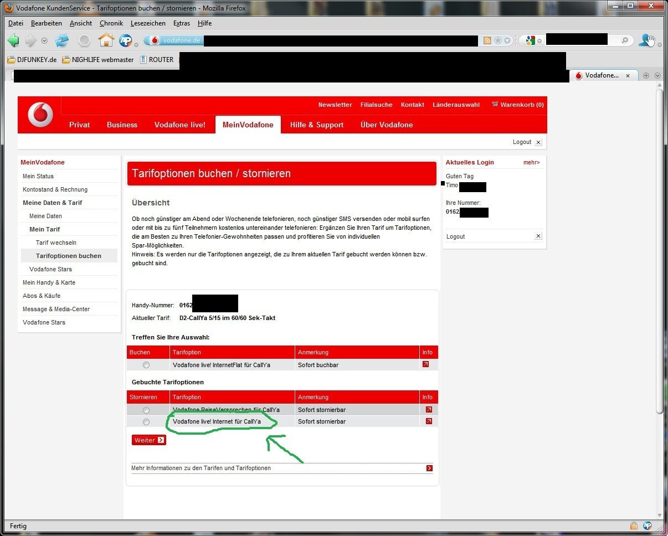Go back with the green Back arrow

point(13,40)
